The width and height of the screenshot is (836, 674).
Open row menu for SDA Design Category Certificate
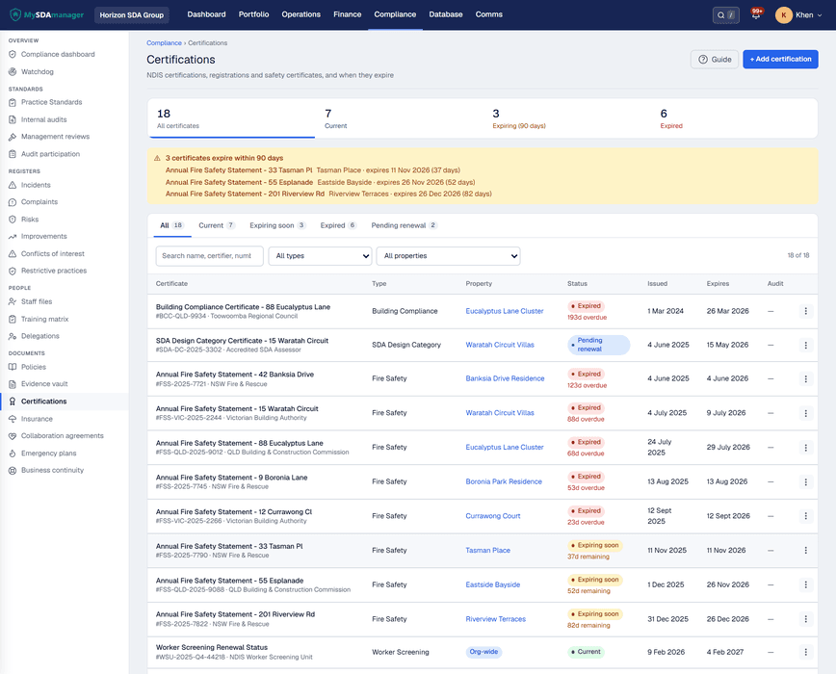[805, 346]
